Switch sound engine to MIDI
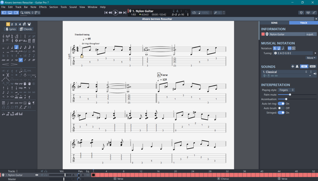Screen dimensions: 318x181 pos(313,66)
